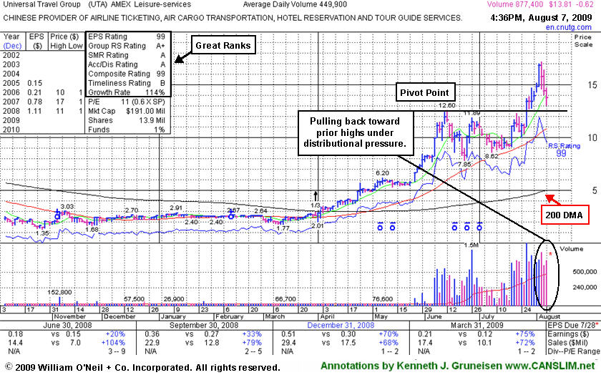
Task: Click the 4:36PM, August 7, 2009 timestamp
Action: (x=541, y=18)
